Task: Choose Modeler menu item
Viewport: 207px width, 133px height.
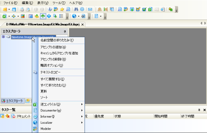Action: [58, 129]
